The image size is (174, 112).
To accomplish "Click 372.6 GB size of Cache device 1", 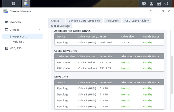I will click(106, 62).
